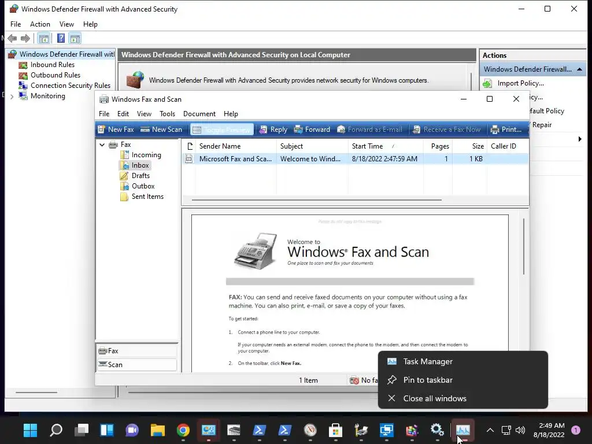592x444 pixels.
Task: Click the New Fax toolbar button
Action: pyautogui.click(x=116, y=129)
